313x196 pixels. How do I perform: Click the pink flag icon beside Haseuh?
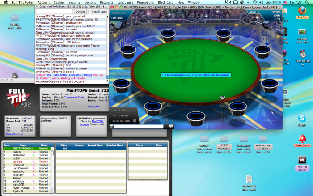[x=34, y=152]
